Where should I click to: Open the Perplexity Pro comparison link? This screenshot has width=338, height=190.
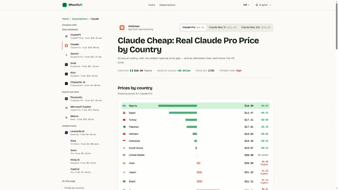pos(83,99)
